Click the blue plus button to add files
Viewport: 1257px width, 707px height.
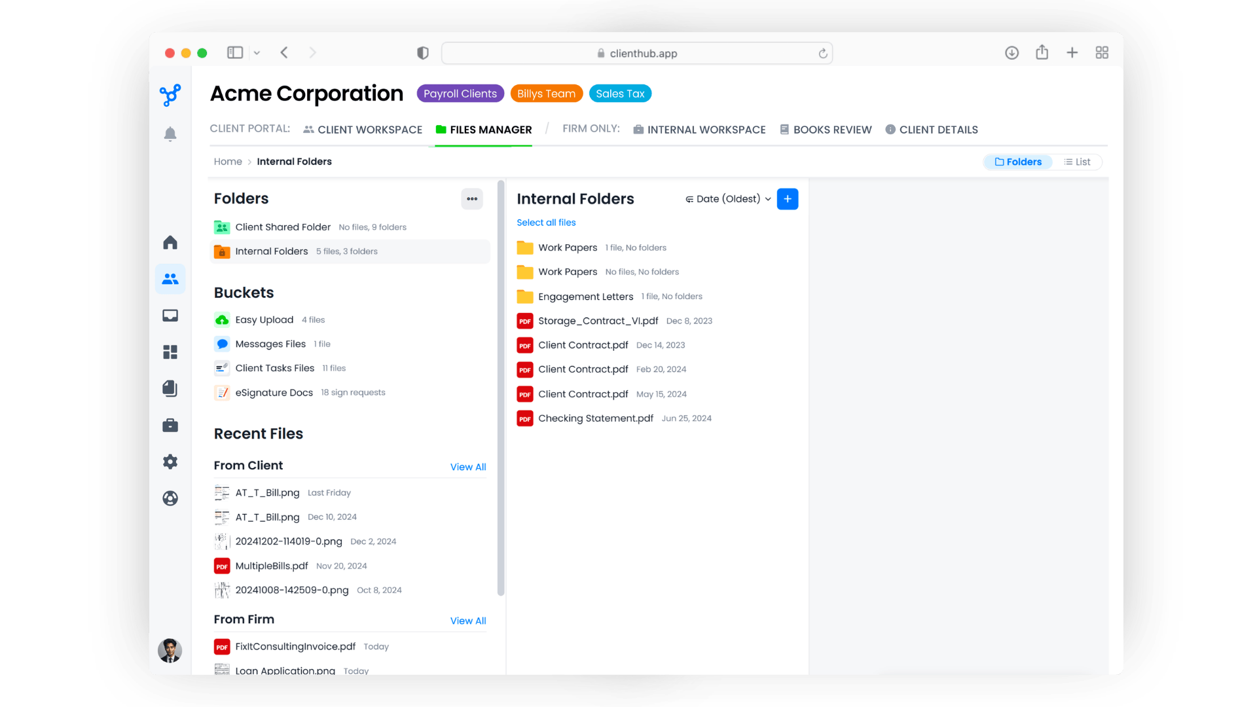pos(787,198)
